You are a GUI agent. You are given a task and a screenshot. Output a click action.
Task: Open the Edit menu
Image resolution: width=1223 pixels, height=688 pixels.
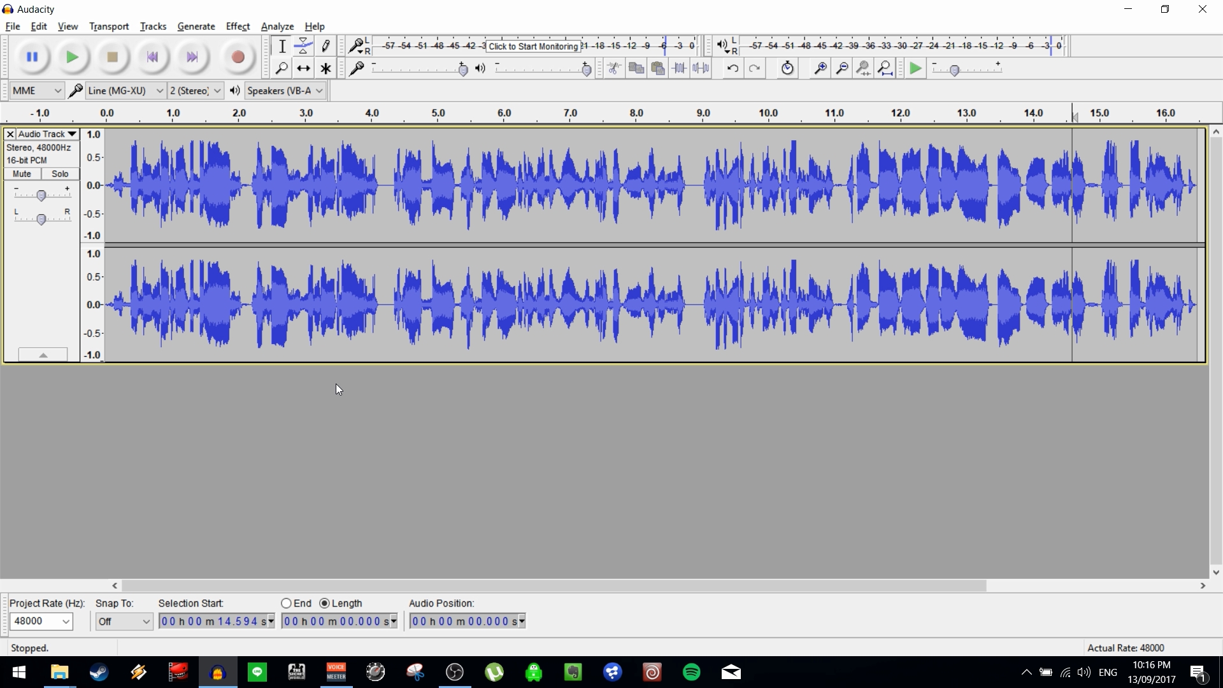39,26
